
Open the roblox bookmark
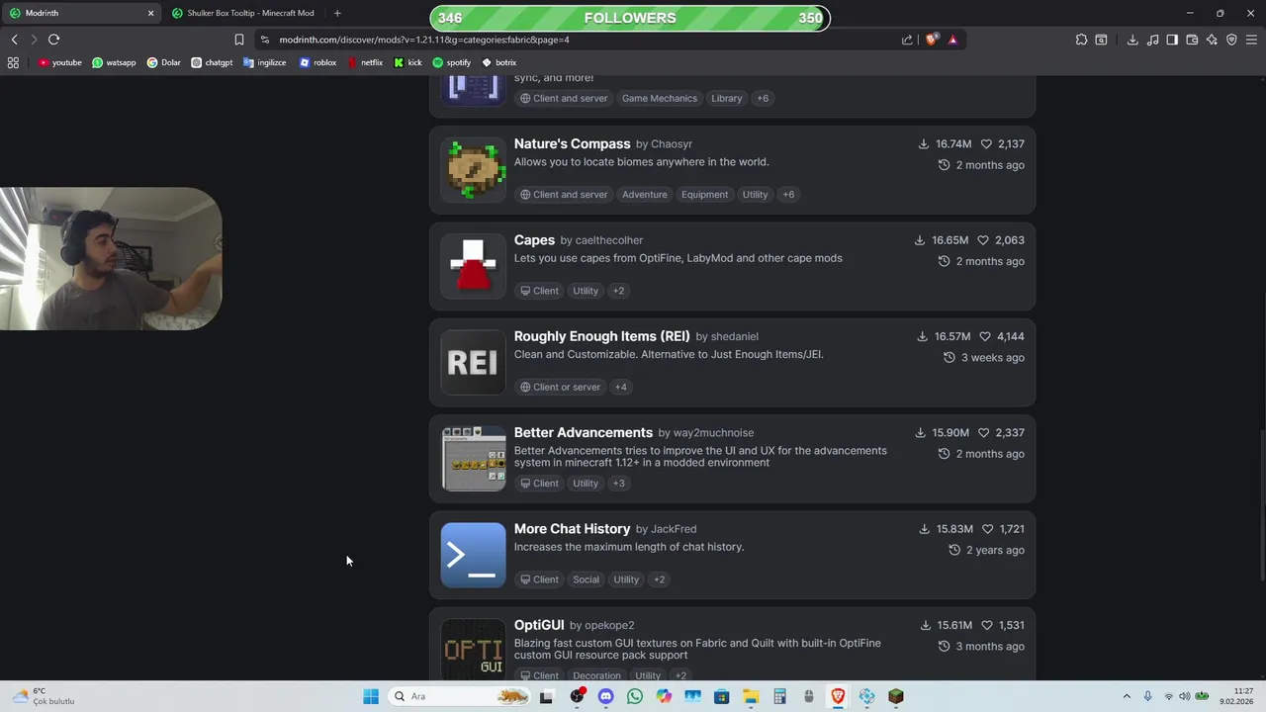[318, 62]
